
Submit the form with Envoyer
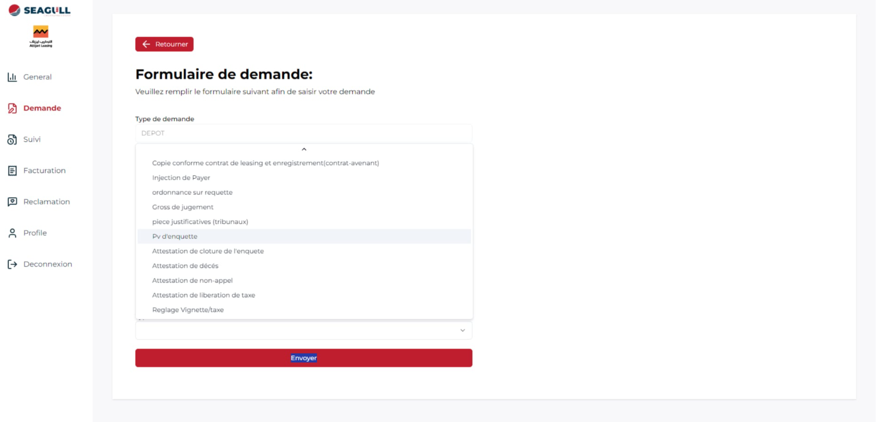click(303, 358)
